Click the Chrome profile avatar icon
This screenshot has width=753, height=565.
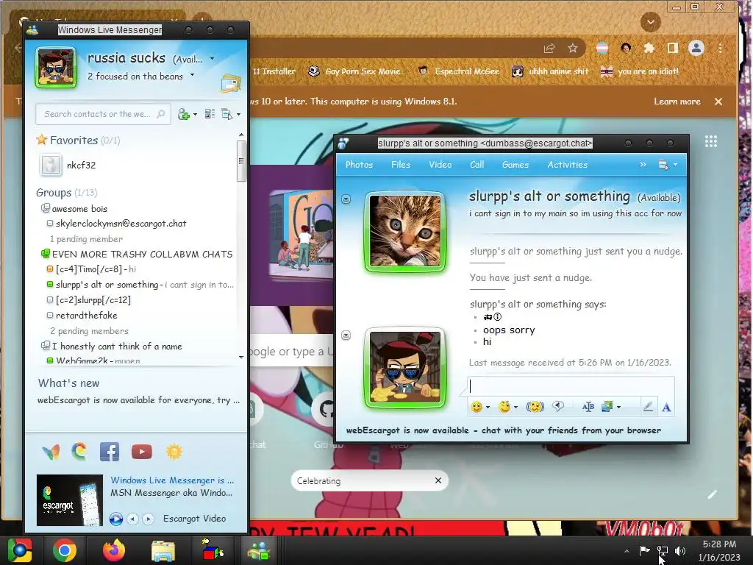(696, 48)
